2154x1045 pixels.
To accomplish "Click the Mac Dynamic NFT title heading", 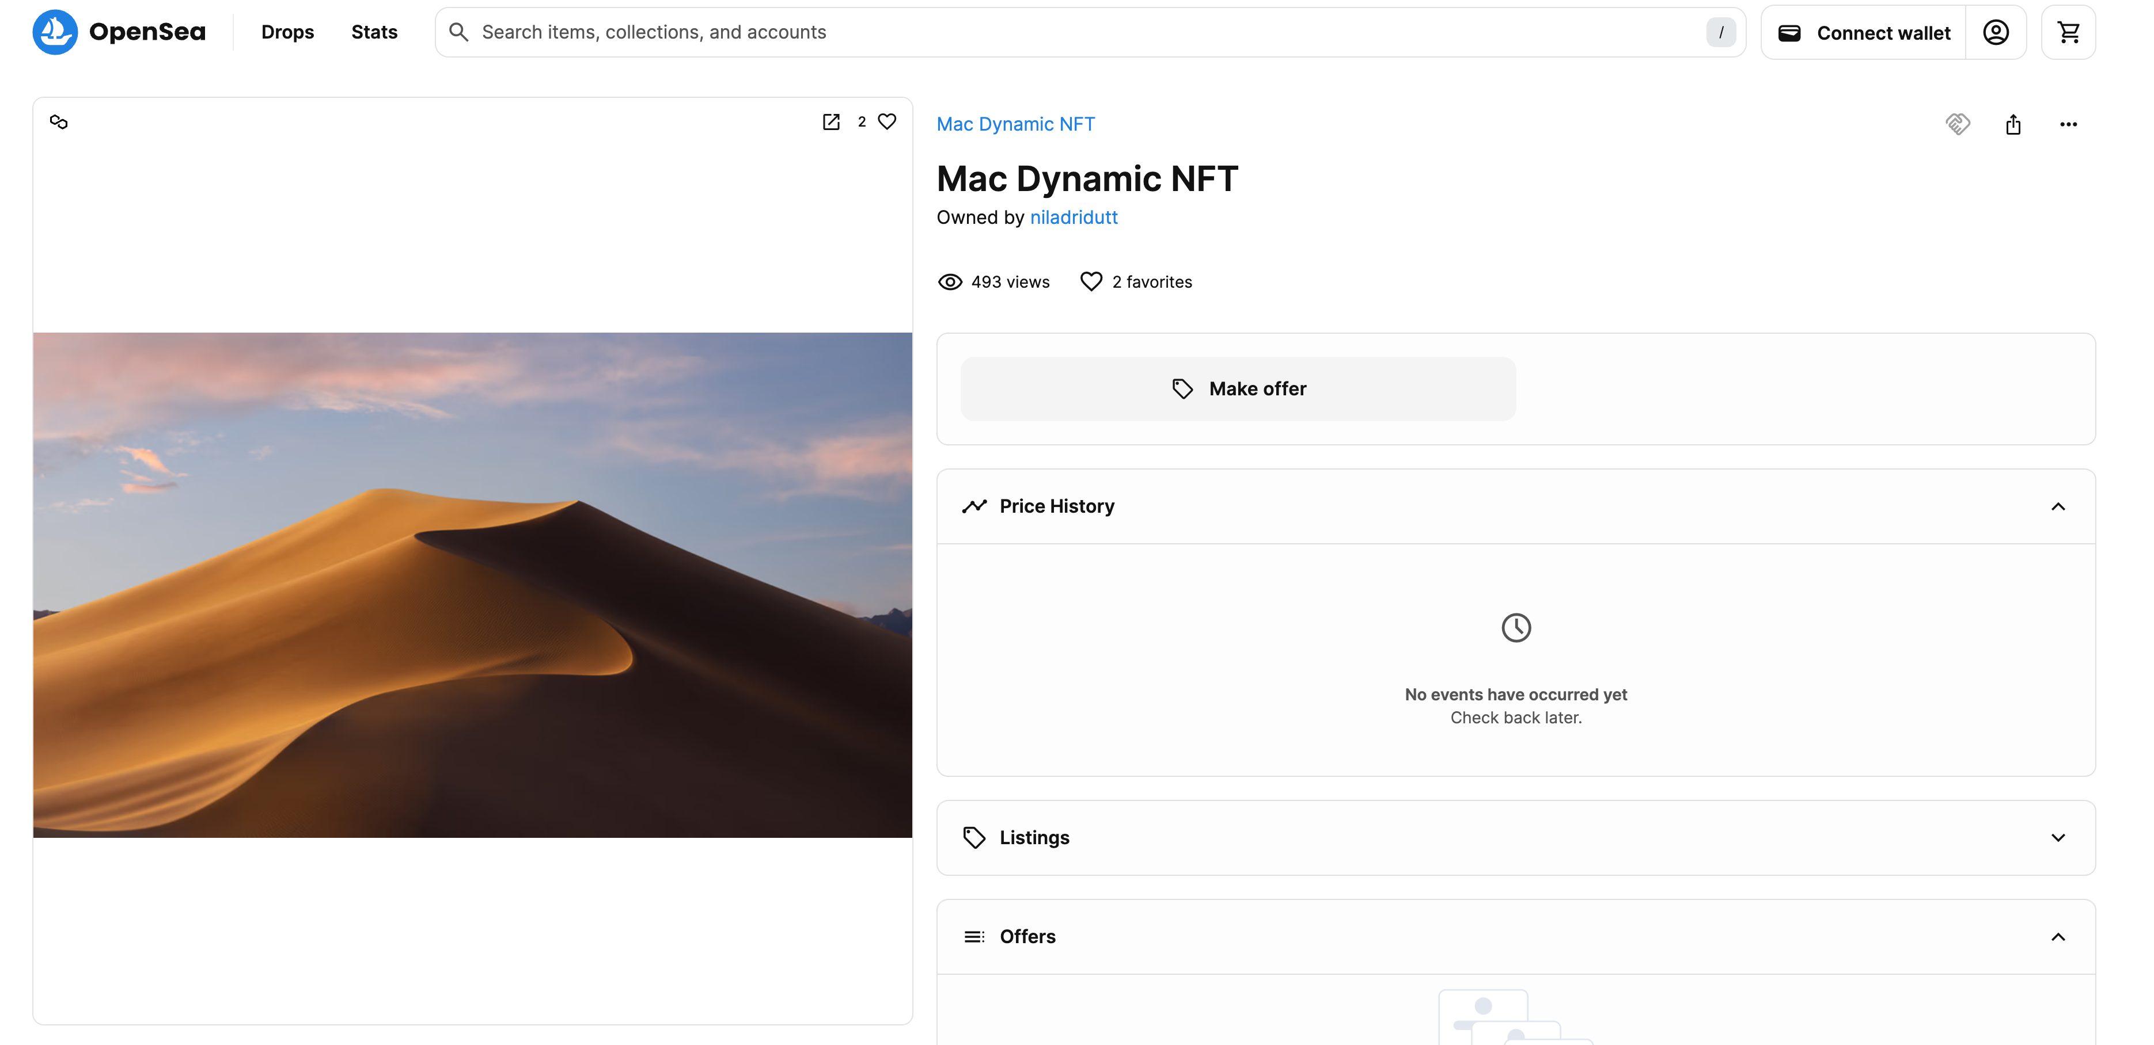I will (1087, 179).
